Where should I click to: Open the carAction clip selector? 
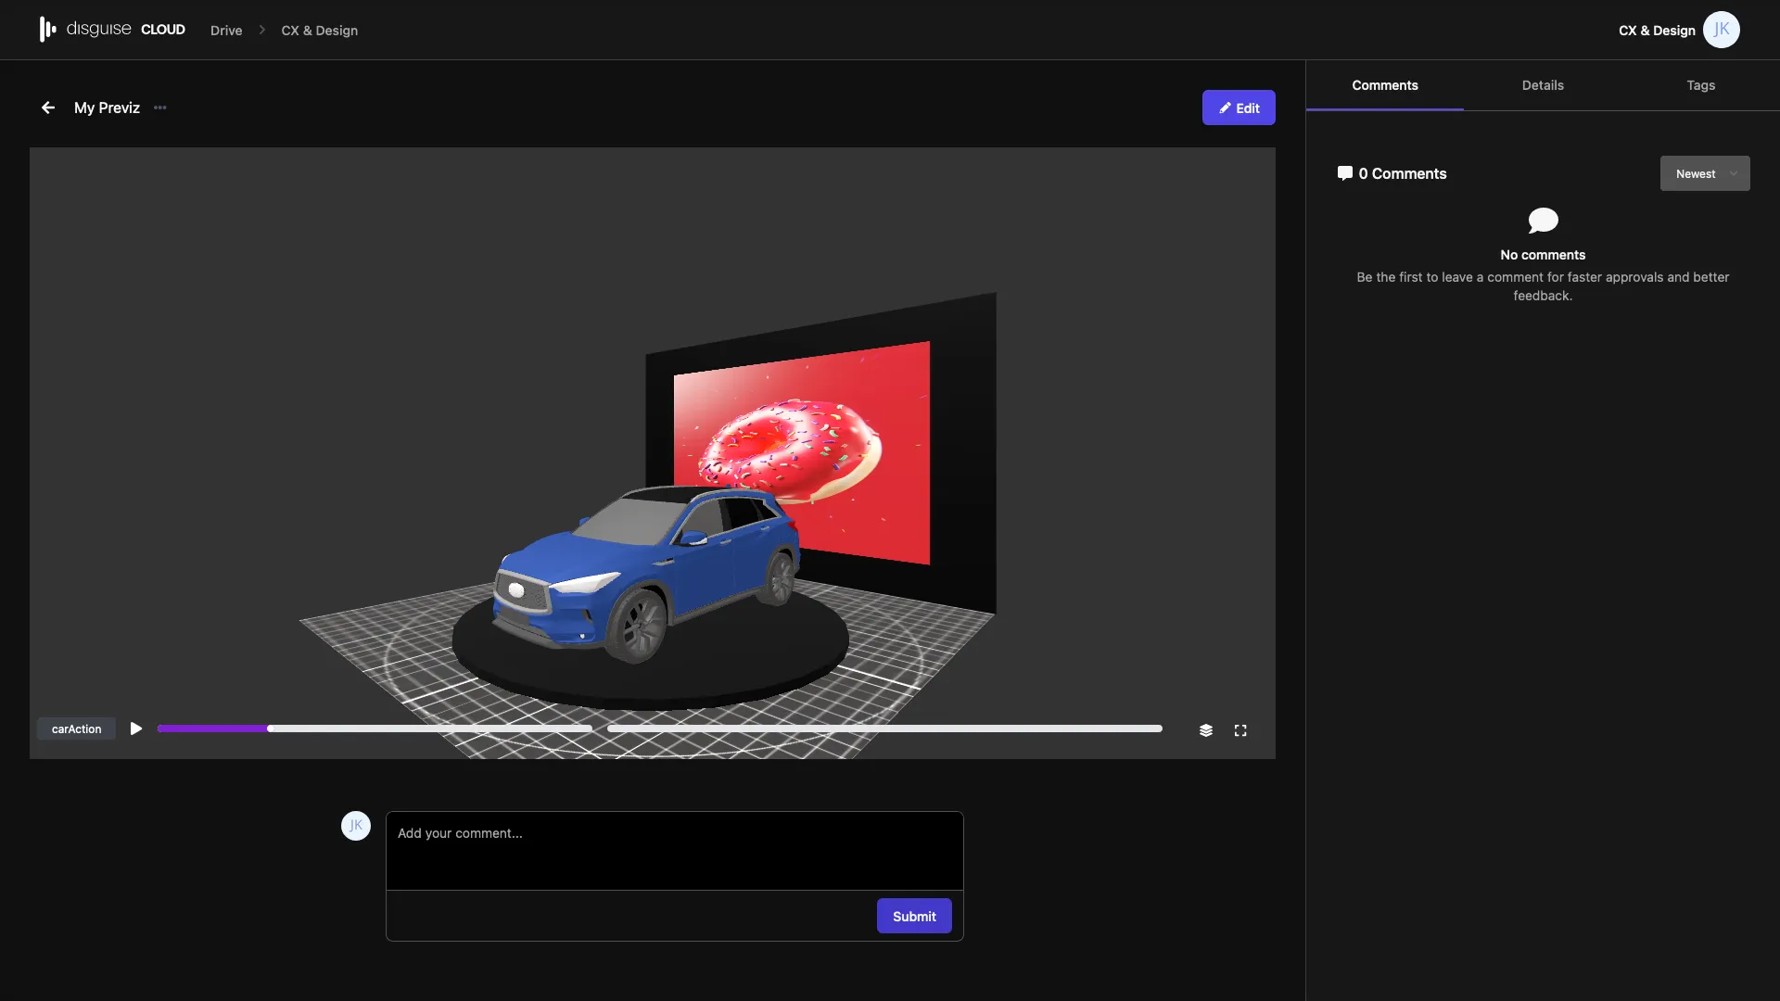click(75, 729)
